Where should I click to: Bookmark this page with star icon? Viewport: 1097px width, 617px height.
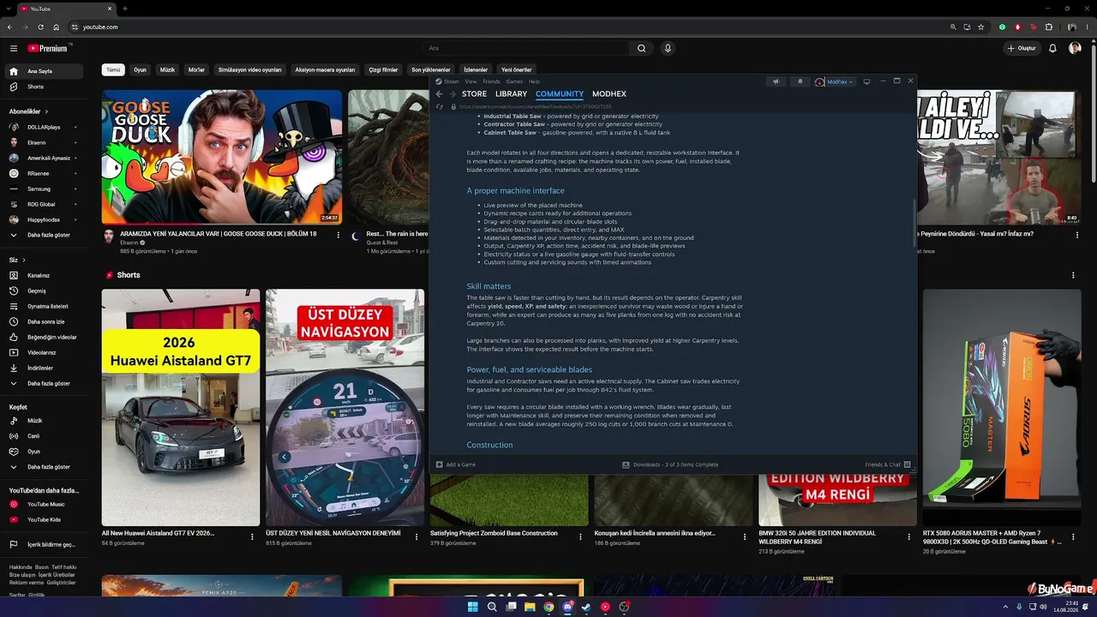tap(982, 27)
